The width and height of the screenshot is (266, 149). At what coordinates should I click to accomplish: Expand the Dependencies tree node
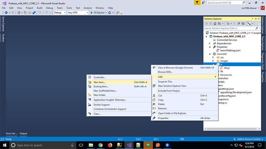[x=209, y=43]
